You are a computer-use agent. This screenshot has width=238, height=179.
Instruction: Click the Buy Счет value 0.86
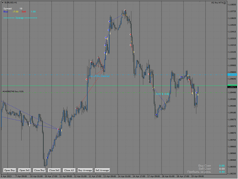pos(222,166)
